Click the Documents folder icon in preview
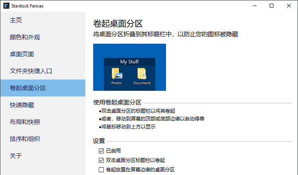Image resolution: width=298 pixels, height=175 pixels. pyautogui.click(x=142, y=74)
